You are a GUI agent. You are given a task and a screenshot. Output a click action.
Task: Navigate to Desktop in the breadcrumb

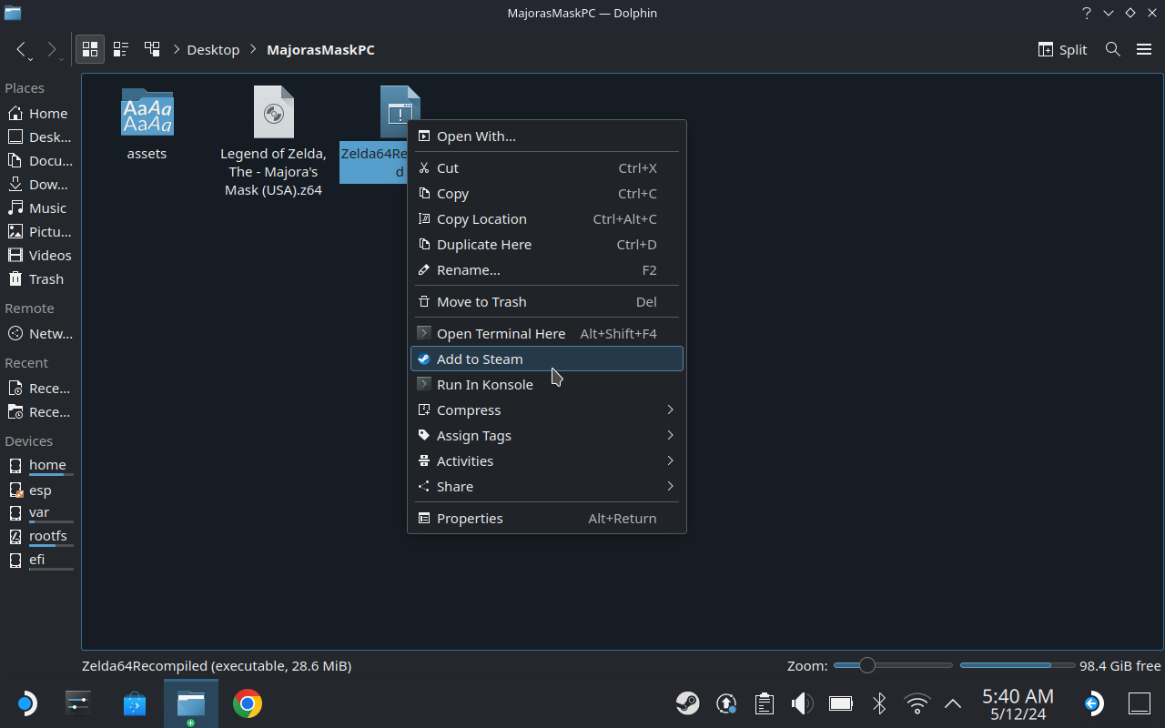pyautogui.click(x=213, y=50)
